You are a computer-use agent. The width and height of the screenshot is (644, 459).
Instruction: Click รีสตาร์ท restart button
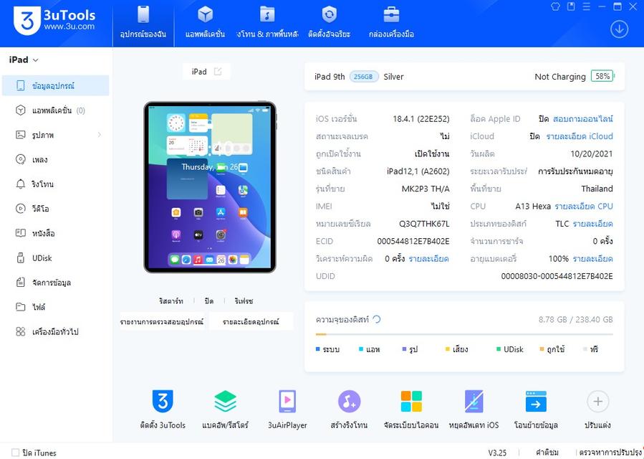pos(171,301)
